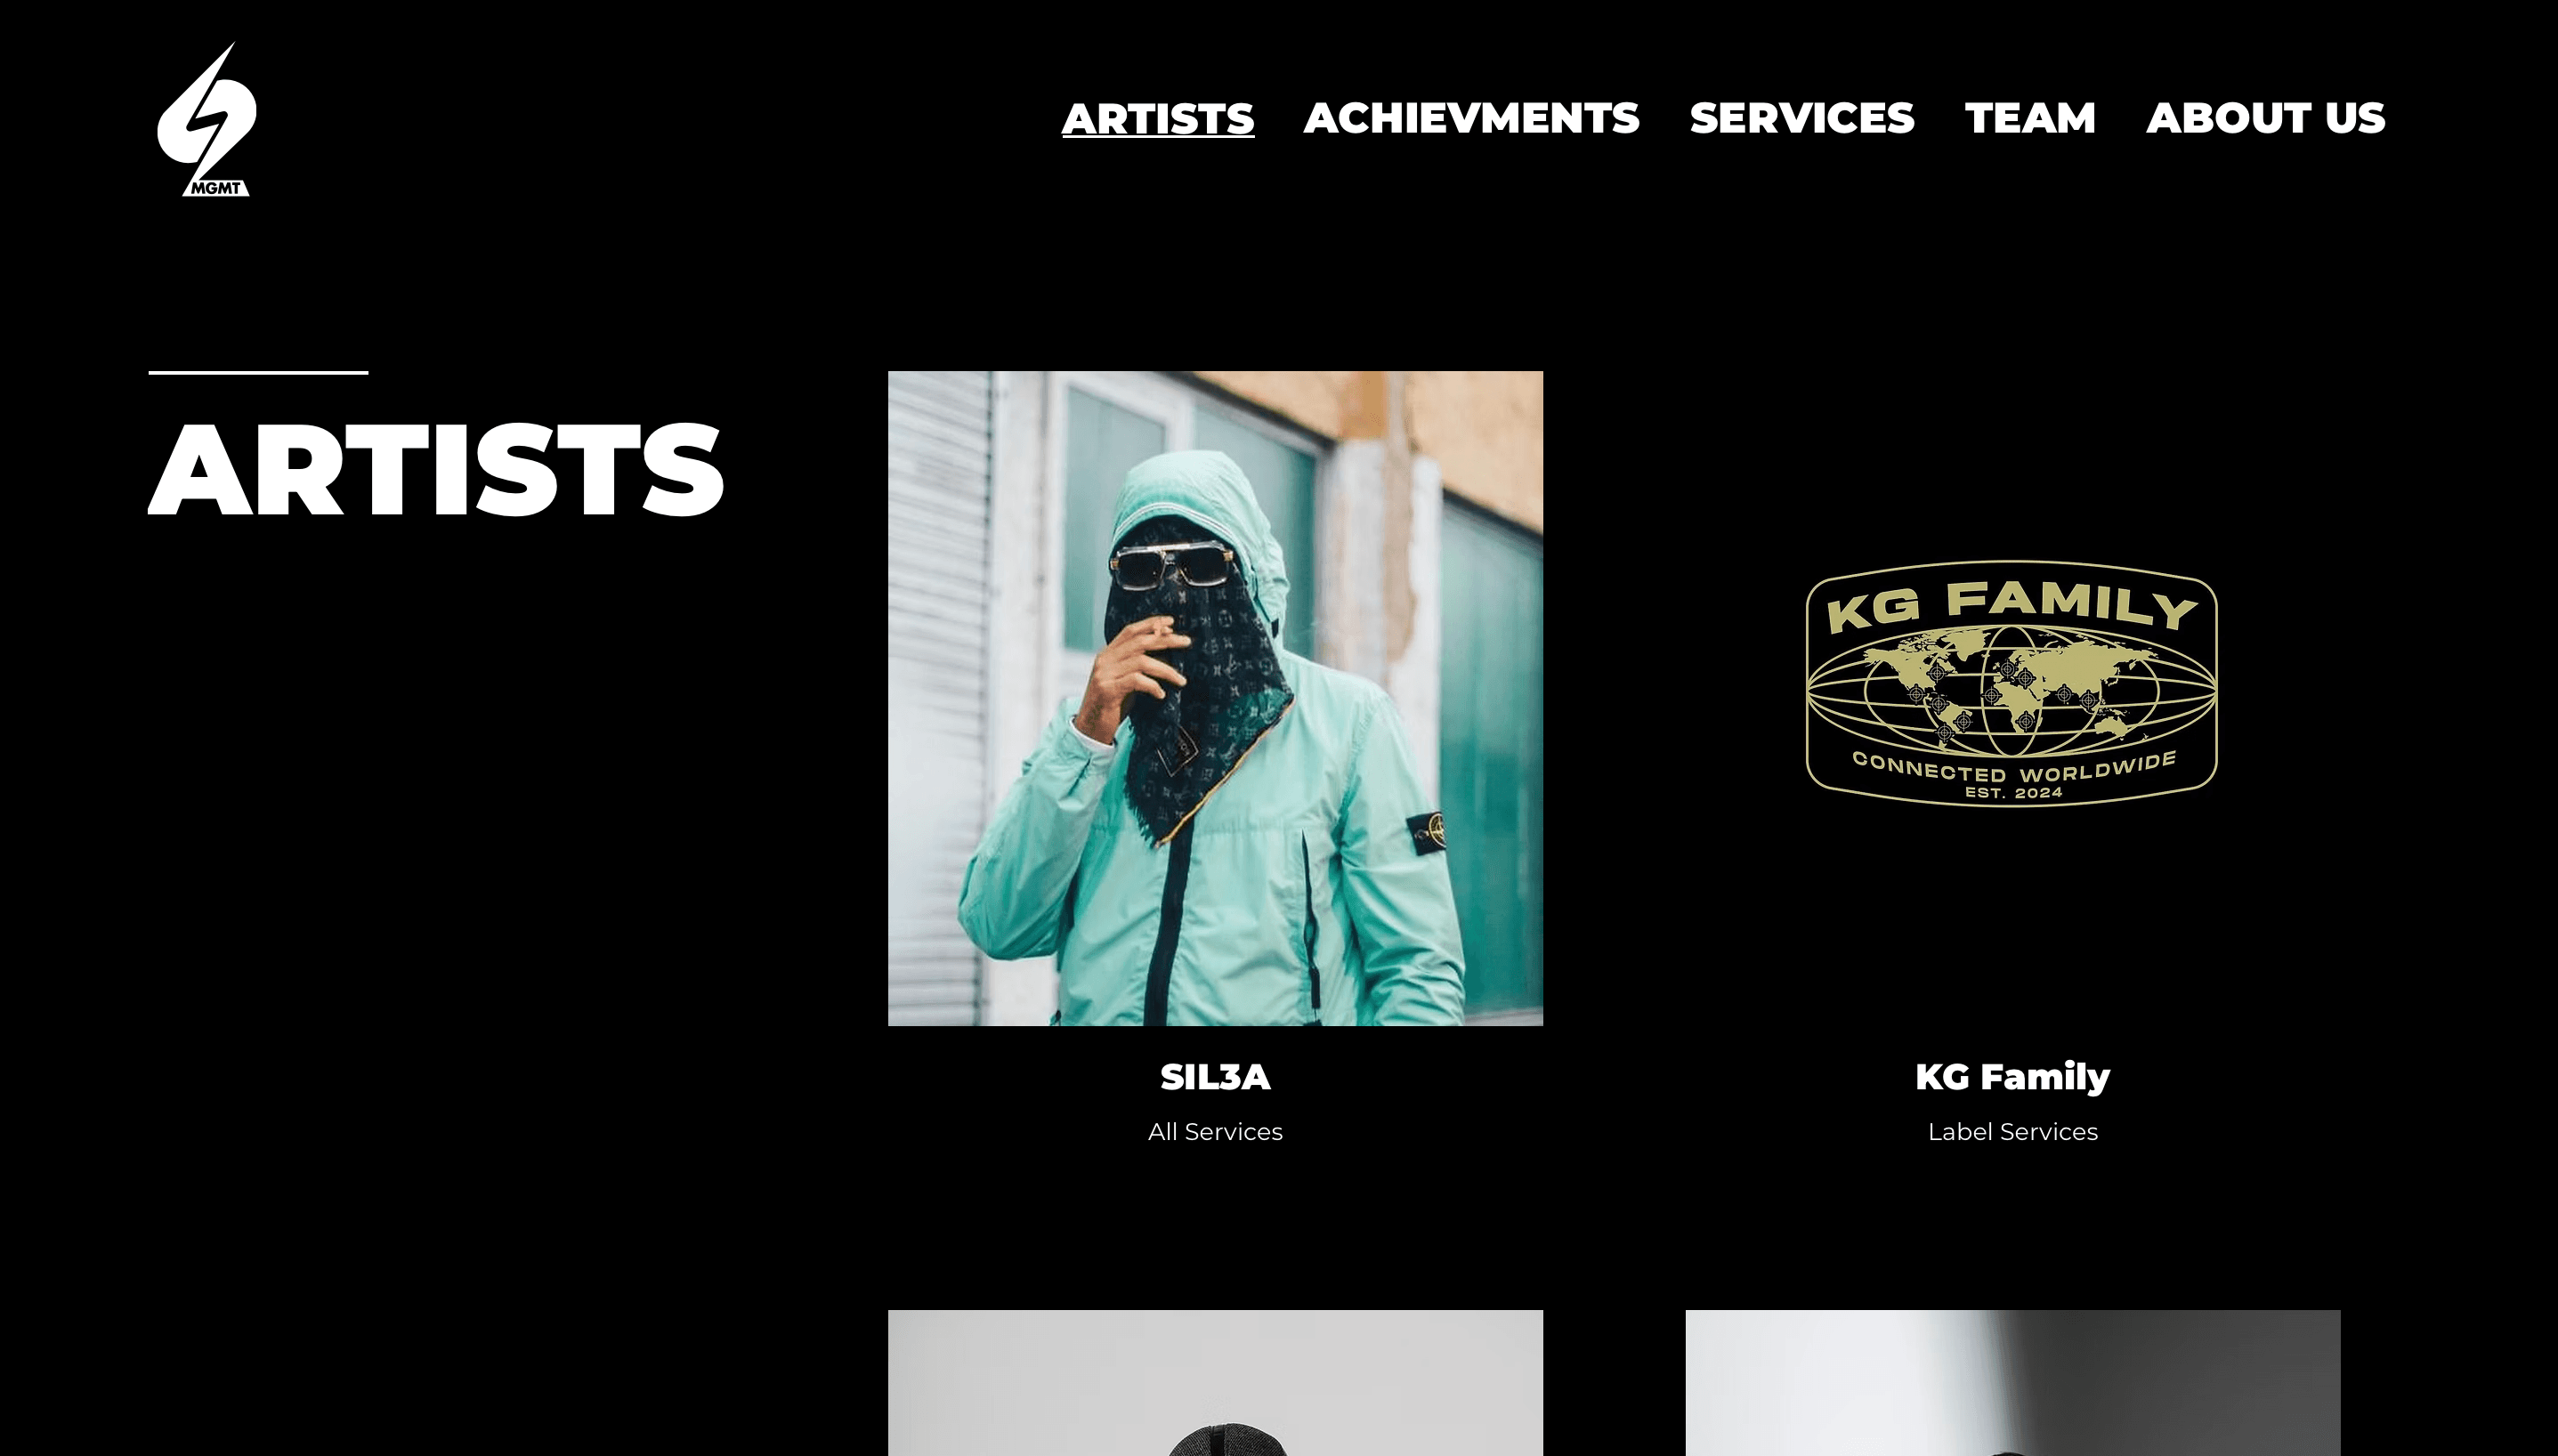This screenshot has height=1456, width=2558.
Task: Open the ARTISTS navigation link
Action: (x=1158, y=118)
